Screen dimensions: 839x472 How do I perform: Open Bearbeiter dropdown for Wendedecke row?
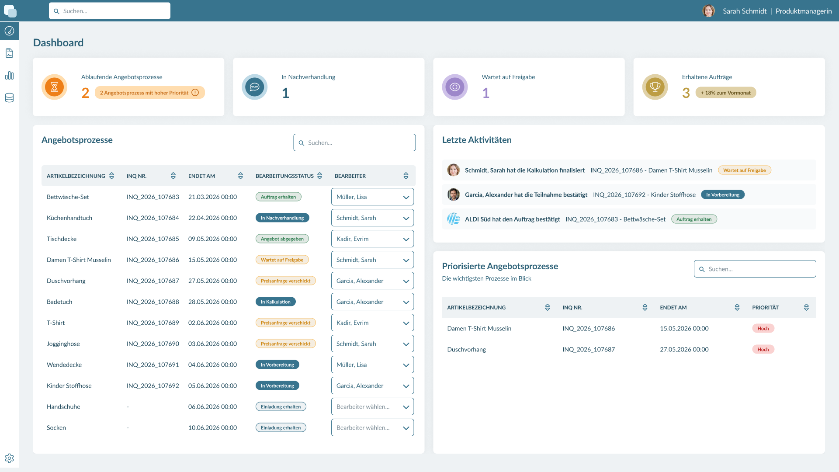(x=372, y=364)
